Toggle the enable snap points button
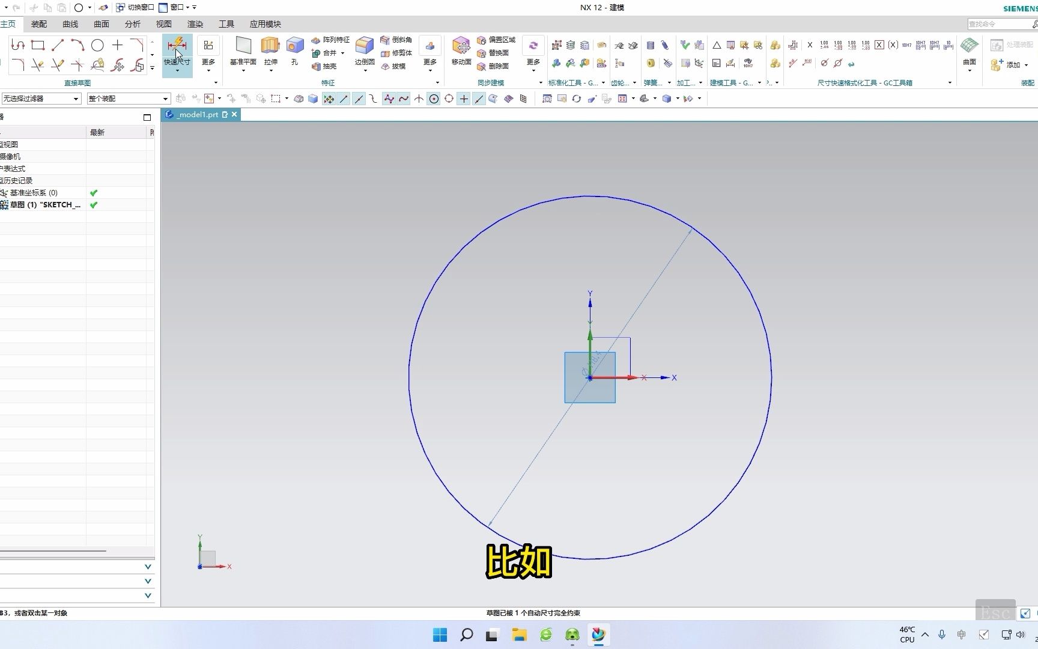 329,99
